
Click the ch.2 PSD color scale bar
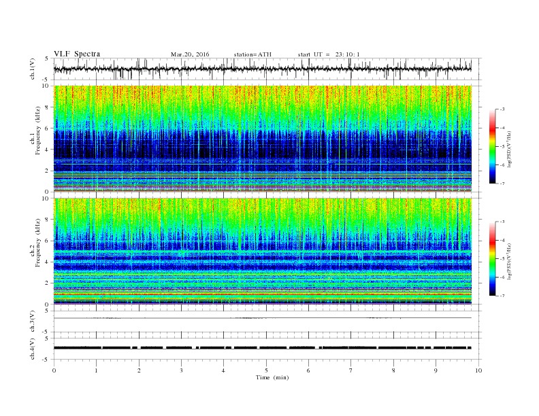pyautogui.click(x=493, y=258)
